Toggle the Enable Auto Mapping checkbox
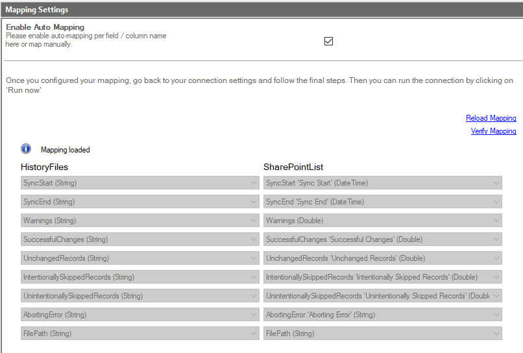 point(328,41)
